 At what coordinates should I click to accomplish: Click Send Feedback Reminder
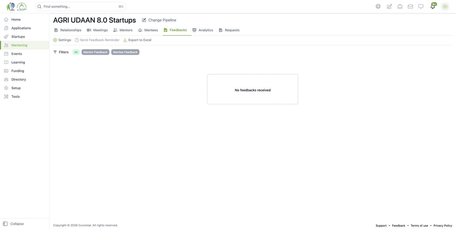pyautogui.click(x=97, y=40)
